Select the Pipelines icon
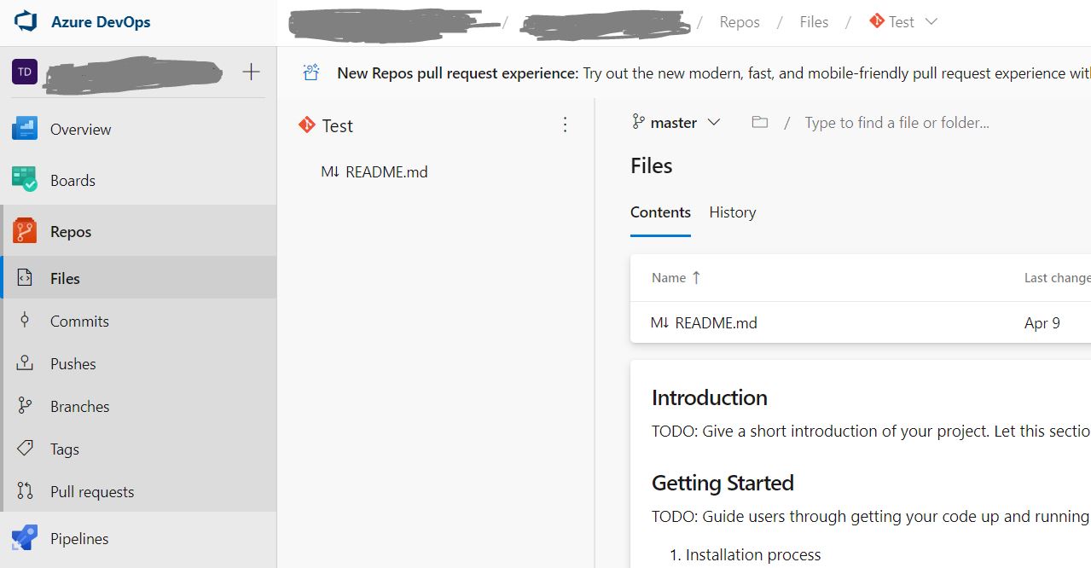 click(26, 538)
